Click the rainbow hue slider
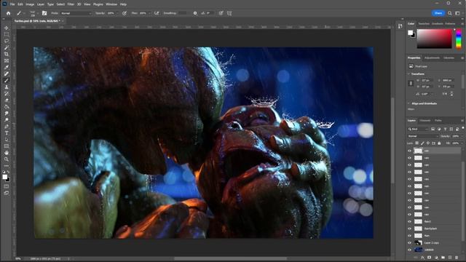This screenshot has height=262, width=466. coord(459,39)
